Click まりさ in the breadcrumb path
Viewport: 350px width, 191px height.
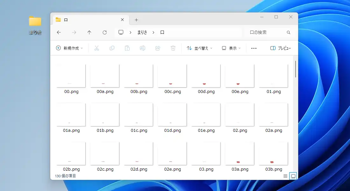[x=142, y=32]
